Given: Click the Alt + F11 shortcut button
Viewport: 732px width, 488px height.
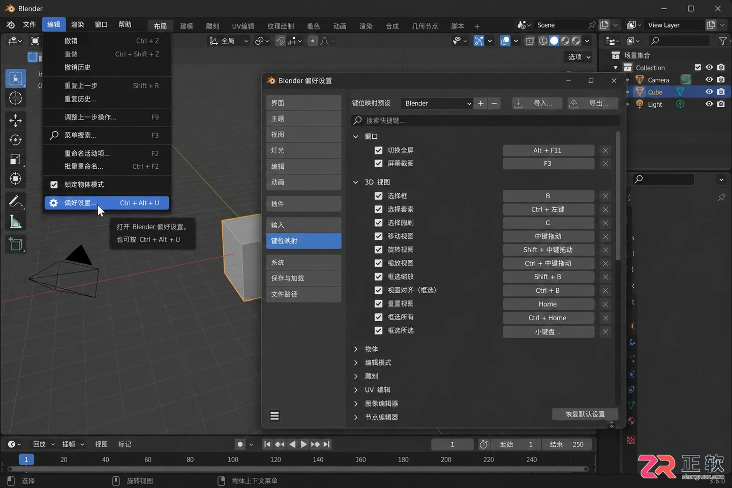Looking at the screenshot, I should point(548,150).
